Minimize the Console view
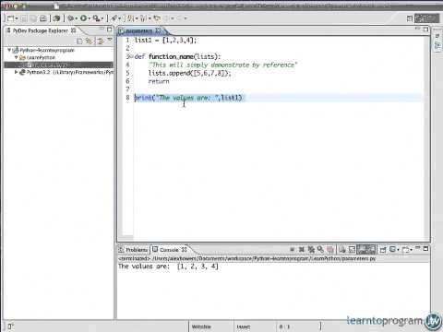 point(417,247)
